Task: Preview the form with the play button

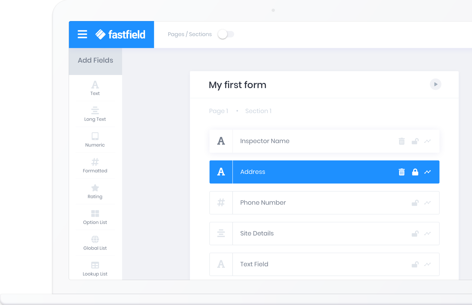Action: pyautogui.click(x=436, y=84)
